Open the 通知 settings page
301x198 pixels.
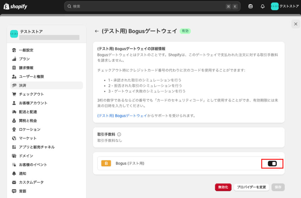23,174
